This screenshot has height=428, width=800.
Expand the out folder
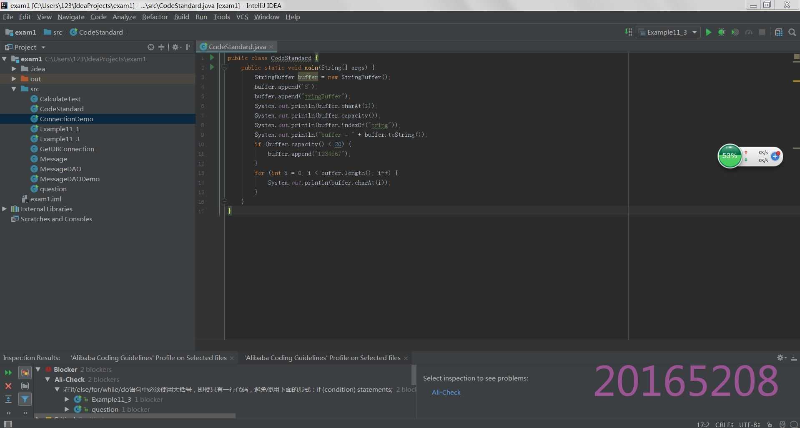point(14,79)
